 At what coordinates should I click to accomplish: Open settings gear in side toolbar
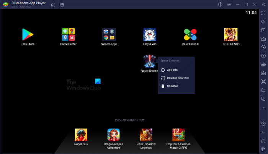pos(263,124)
